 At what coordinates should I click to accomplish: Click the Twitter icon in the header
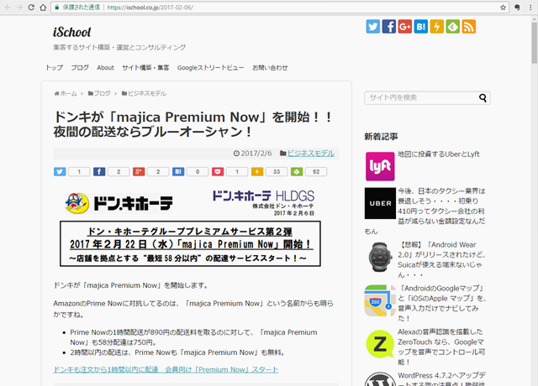[373, 27]
